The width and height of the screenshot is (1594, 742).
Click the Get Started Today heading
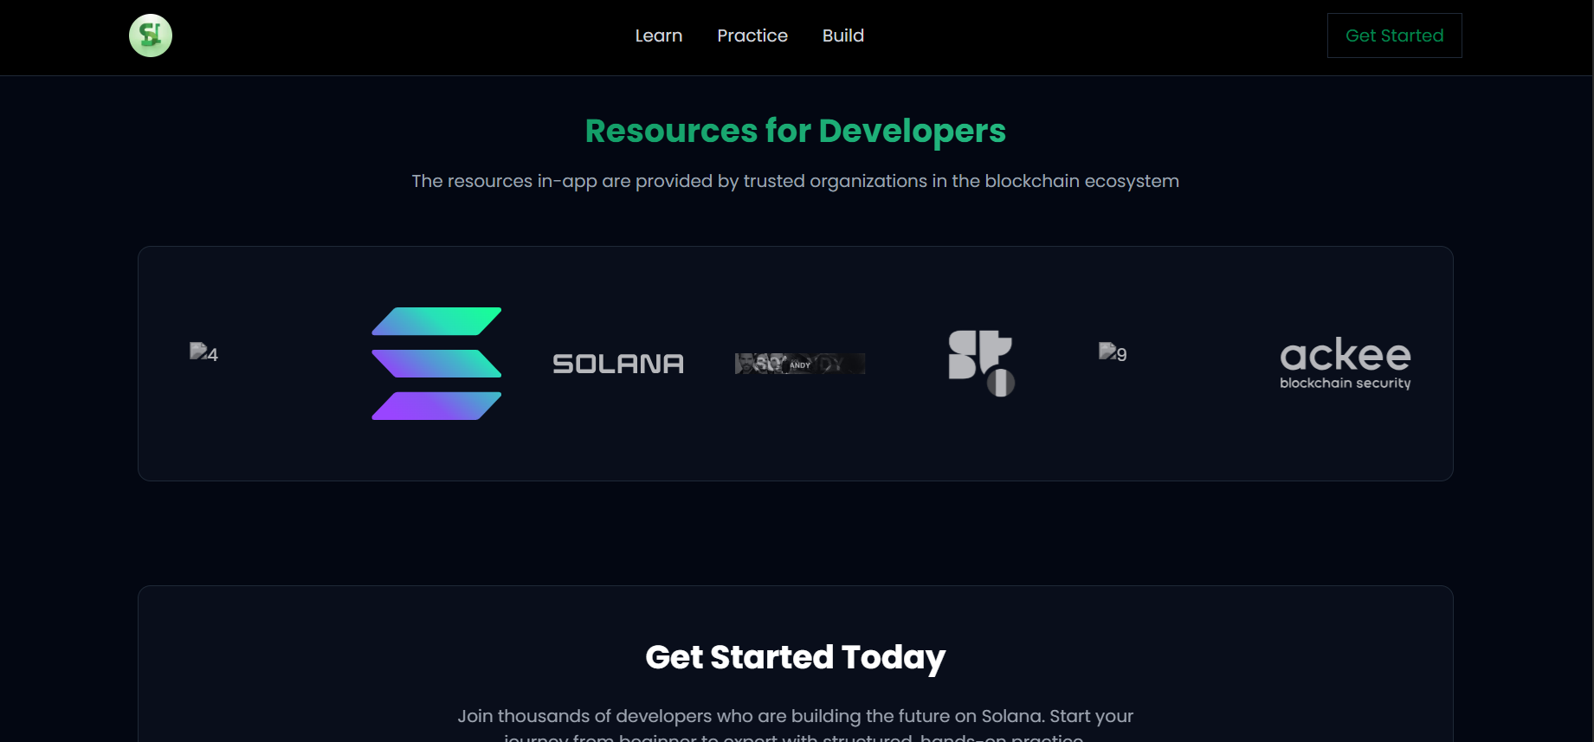pyautogui.click(x=796, y=657)
